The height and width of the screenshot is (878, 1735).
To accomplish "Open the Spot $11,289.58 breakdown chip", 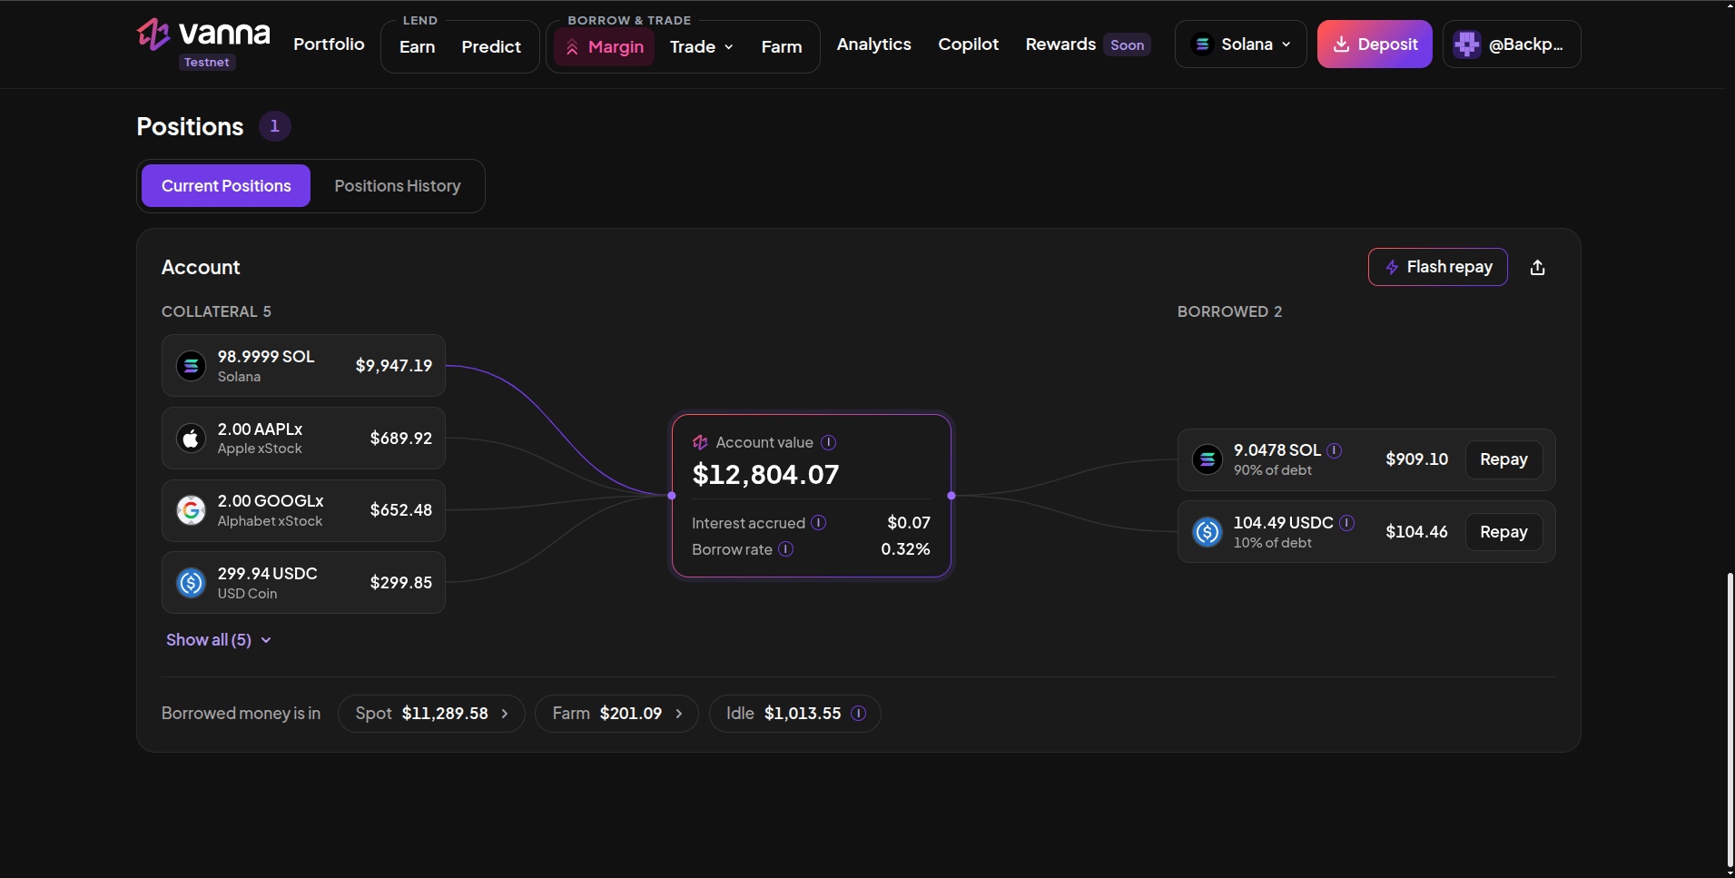I will (431, 714).
